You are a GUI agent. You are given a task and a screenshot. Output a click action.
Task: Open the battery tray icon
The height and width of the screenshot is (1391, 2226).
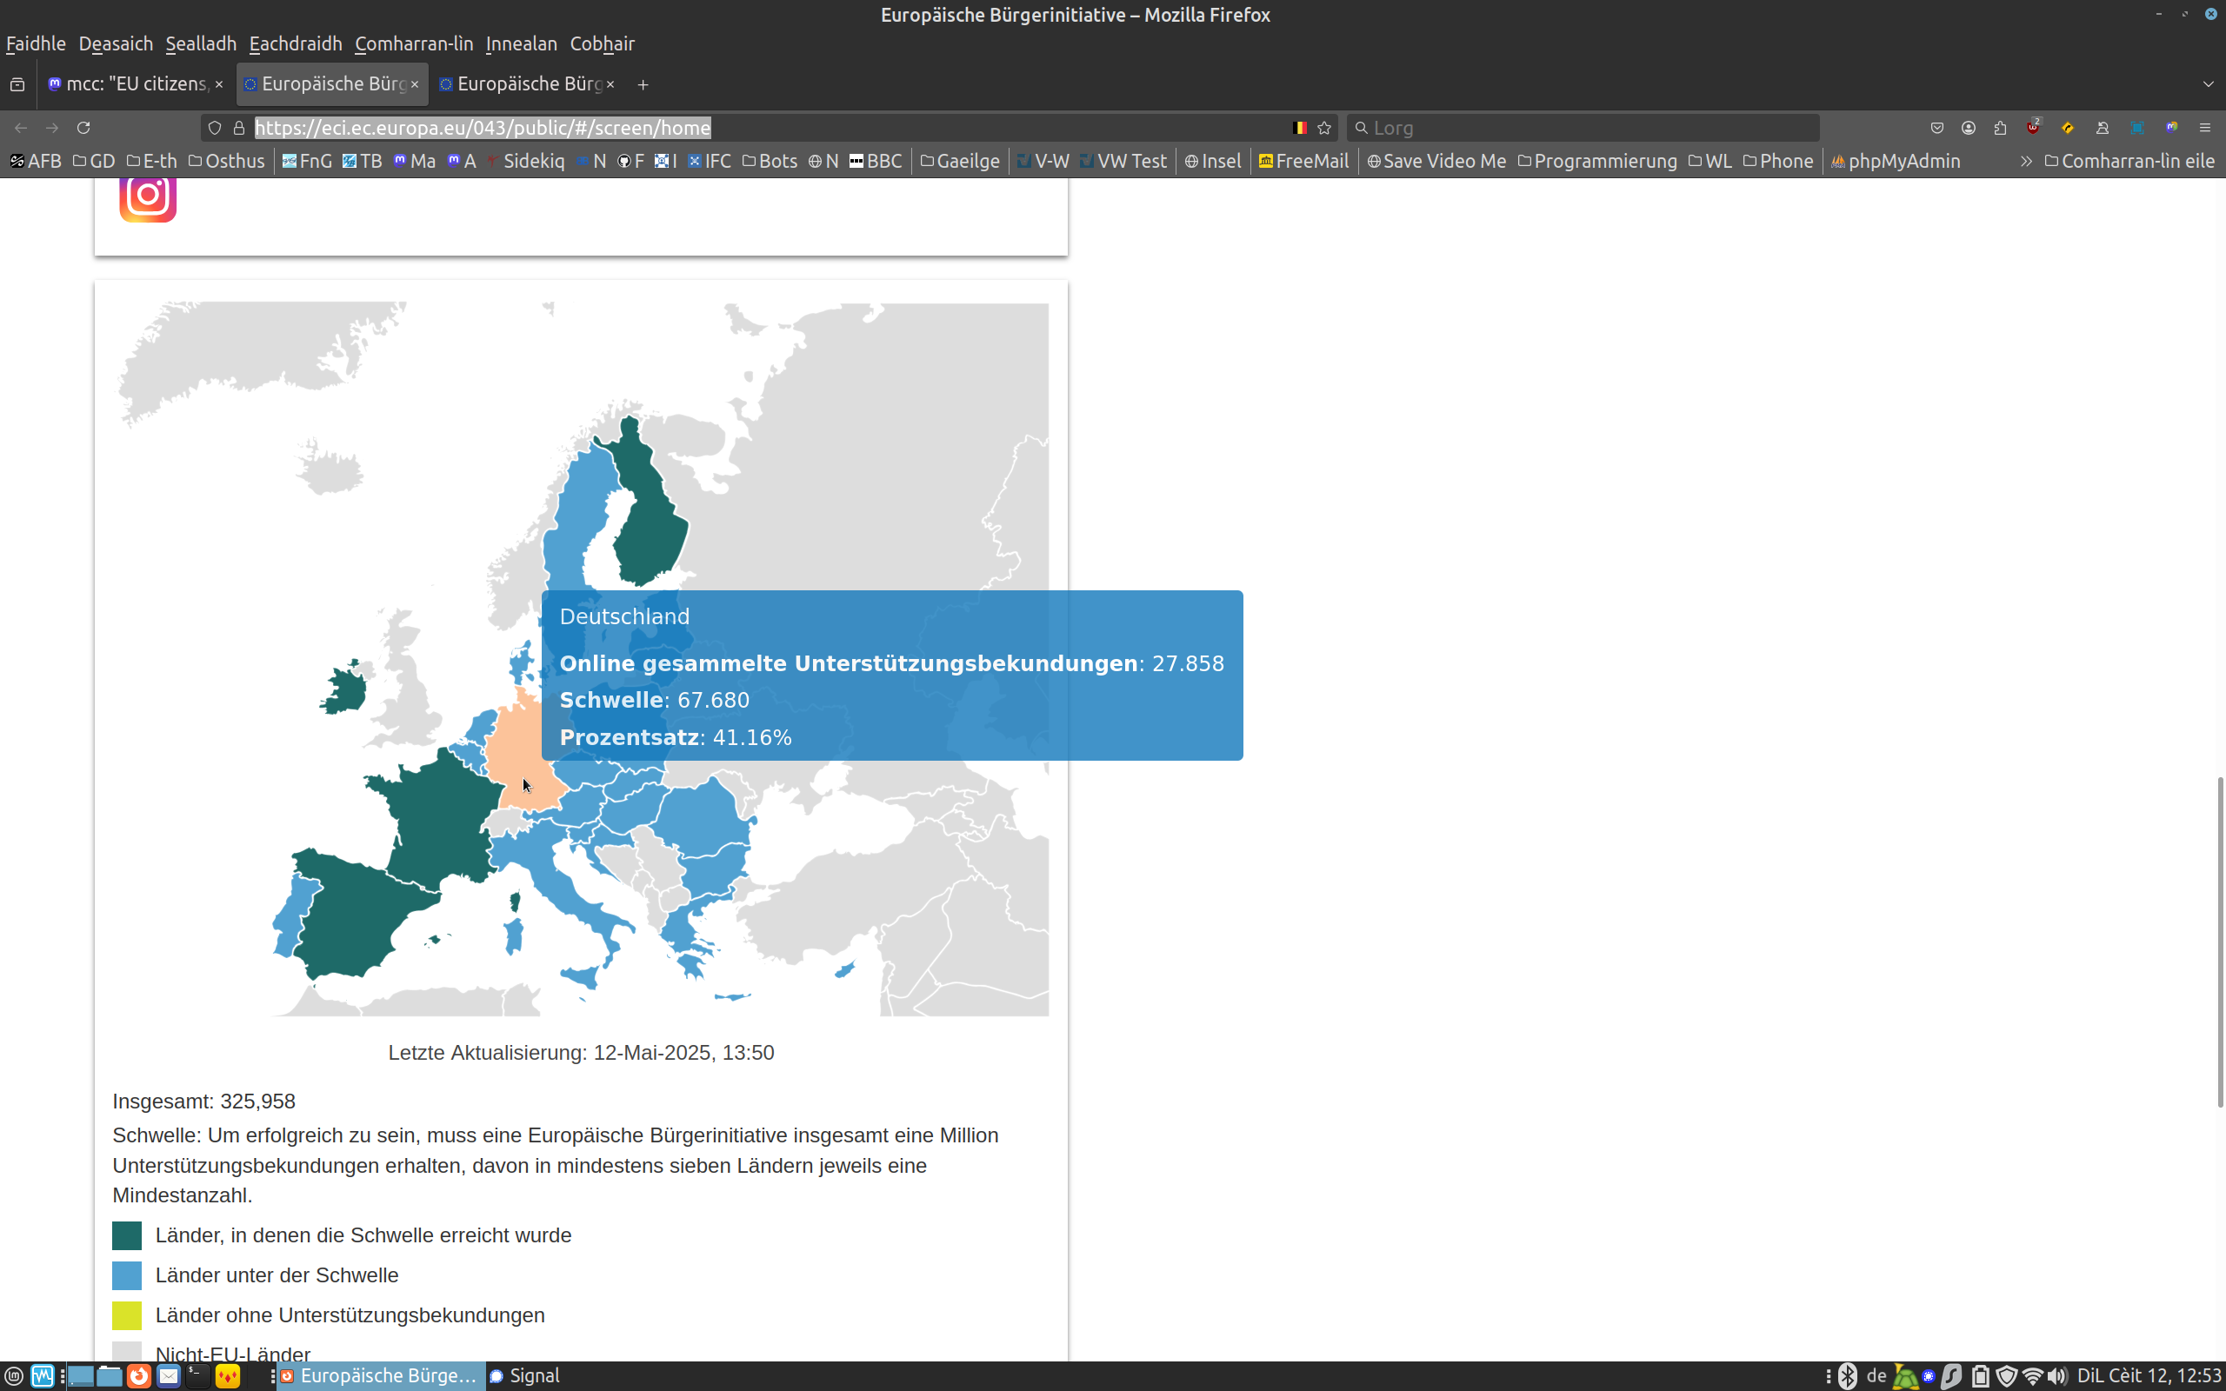click(1981, 1376)
